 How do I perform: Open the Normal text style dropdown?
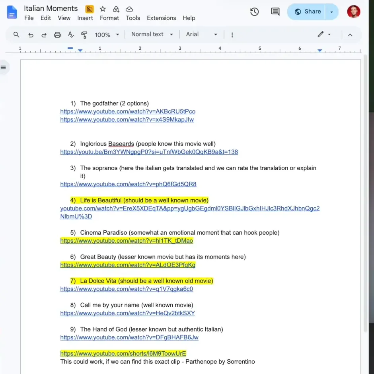152,34
